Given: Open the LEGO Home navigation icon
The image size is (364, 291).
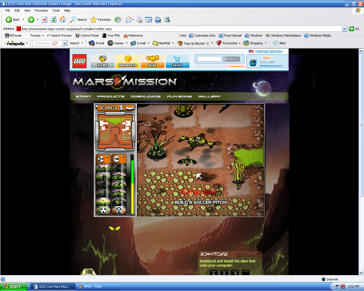Looking at the screenshot, I should click(102, 61).
